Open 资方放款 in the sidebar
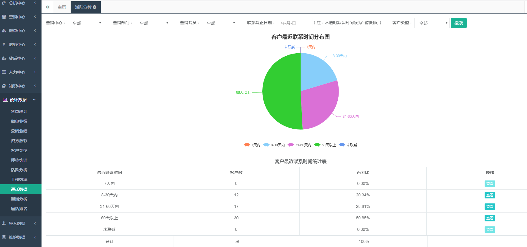 tap(19, 141)
